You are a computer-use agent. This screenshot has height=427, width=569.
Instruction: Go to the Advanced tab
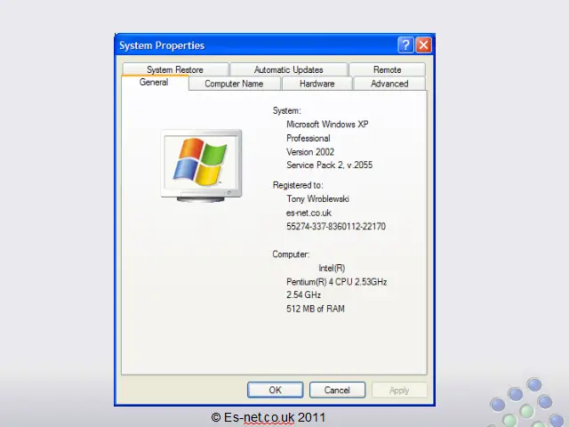(389, 84)
